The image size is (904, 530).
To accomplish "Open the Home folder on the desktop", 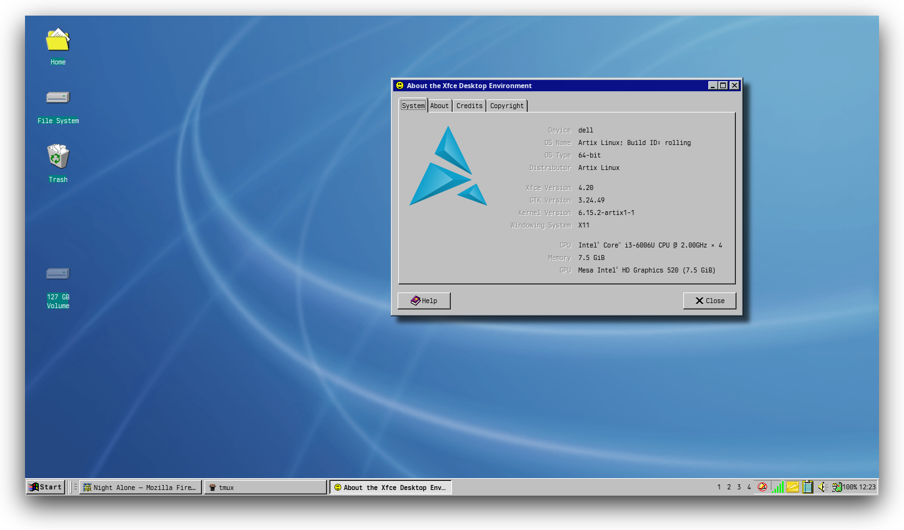I will click(x=58, y=39).
